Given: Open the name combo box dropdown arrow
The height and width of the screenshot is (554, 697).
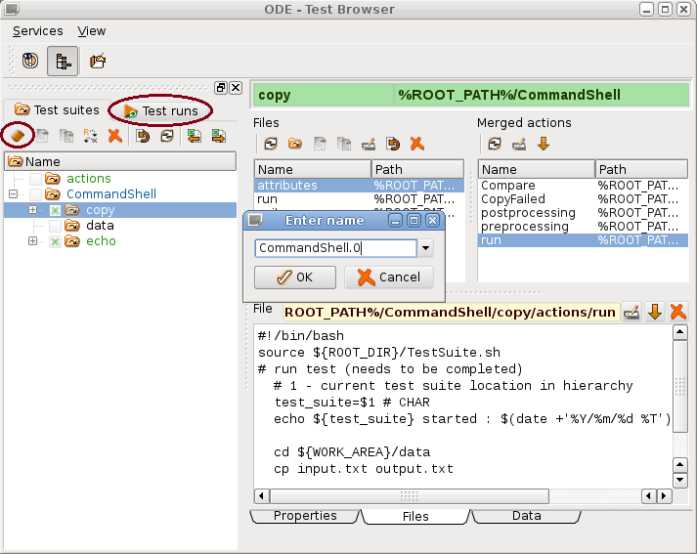Looking at the screenshot, I should [425, 249].
